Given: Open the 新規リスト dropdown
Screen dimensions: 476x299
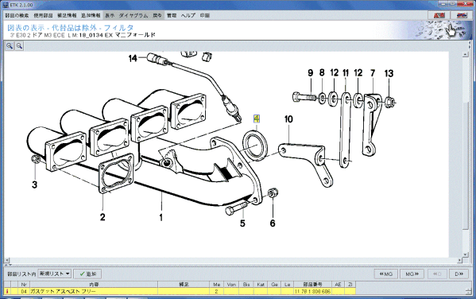Looking at the screenshot, I should (x=55, y=274).
